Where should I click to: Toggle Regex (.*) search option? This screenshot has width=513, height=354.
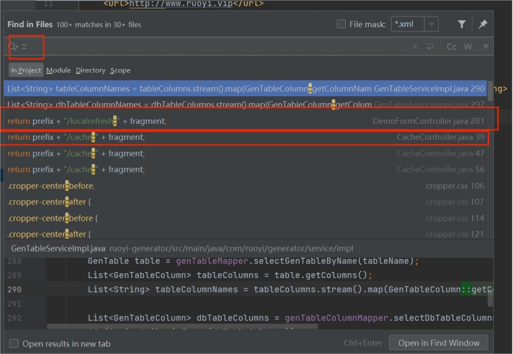coord(485,47)
